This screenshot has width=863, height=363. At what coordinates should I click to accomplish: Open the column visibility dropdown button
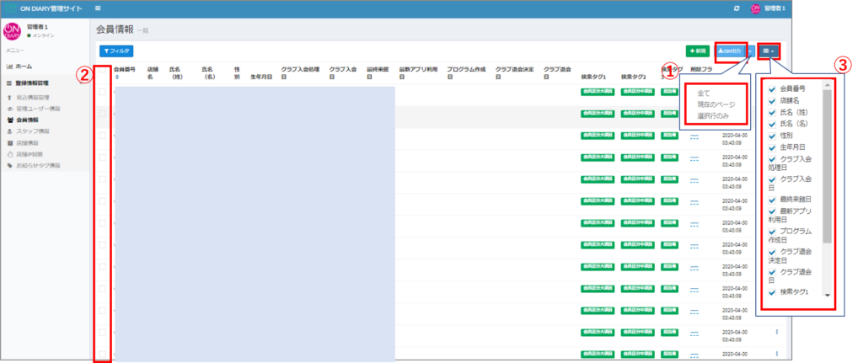[x=768, y=51]
